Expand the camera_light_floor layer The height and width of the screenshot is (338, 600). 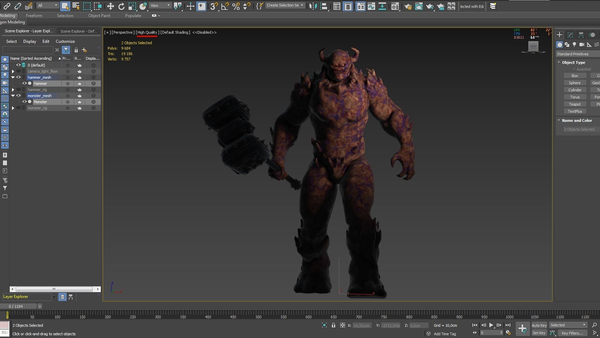(13, 71)
